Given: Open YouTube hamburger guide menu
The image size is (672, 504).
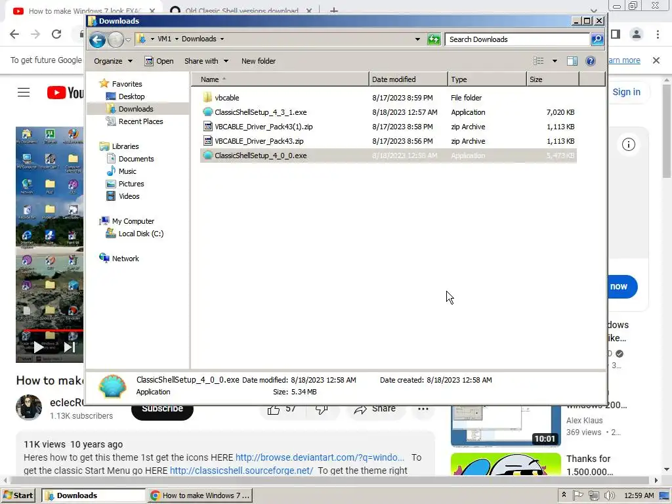Looking at the screenshot, I should [24, 93].
